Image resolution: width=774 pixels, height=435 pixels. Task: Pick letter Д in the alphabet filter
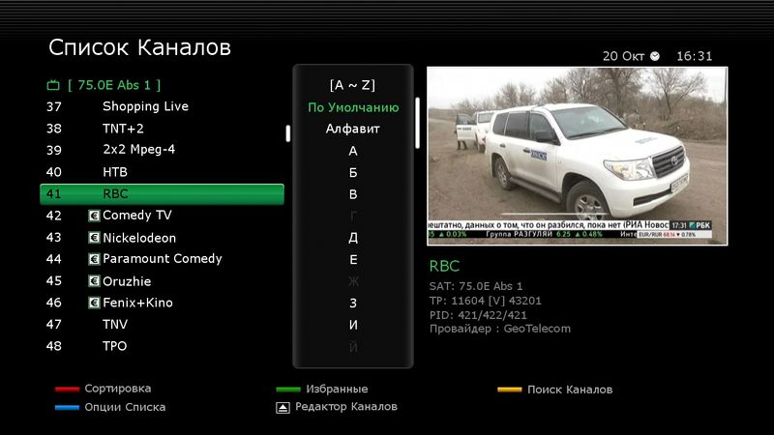click(353, 238)
